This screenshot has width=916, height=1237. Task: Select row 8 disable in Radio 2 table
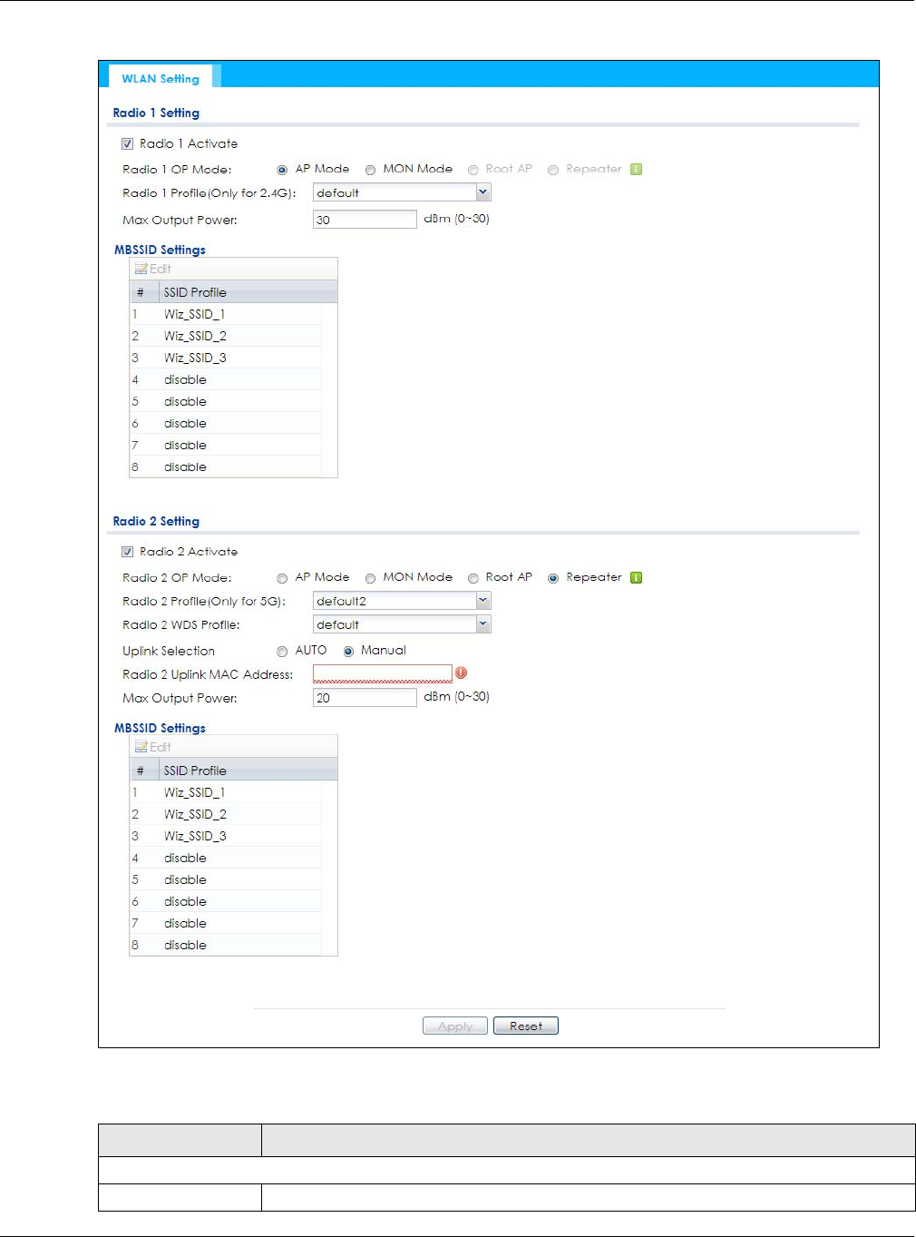pyautogui.click(x=226, y=945)
